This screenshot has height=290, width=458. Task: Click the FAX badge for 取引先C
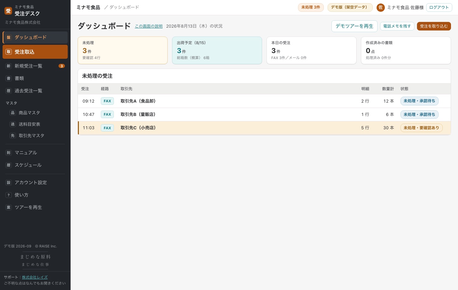[x=107, y=128]
